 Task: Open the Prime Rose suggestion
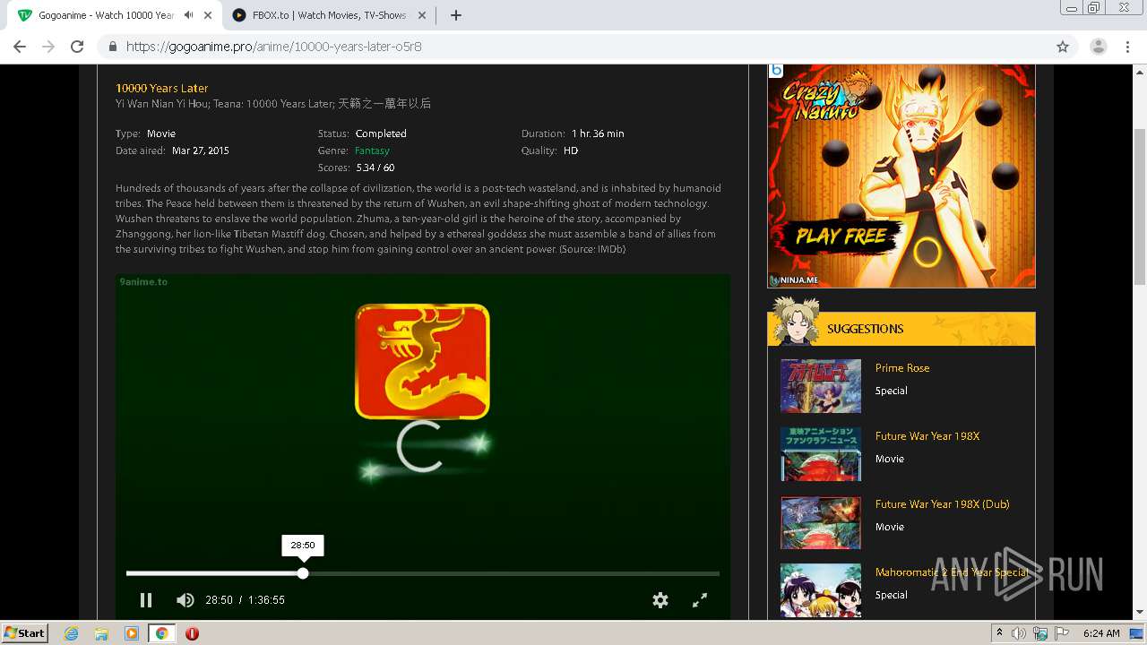tap(902, 368)
